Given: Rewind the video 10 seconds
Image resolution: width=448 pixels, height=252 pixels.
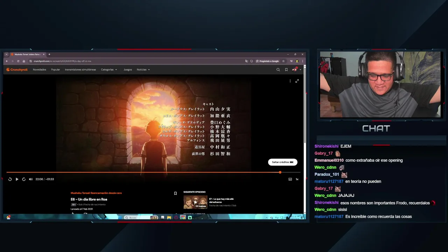Looking at the screenshot, I should tap(10, 179).
